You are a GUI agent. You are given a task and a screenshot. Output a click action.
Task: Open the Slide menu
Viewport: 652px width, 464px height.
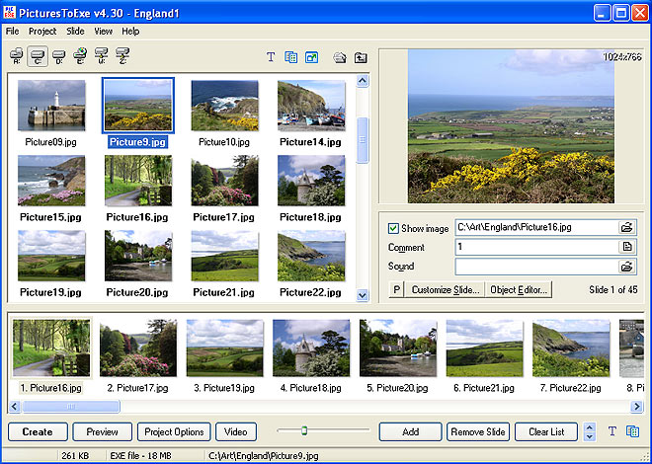tap(75, 32)
